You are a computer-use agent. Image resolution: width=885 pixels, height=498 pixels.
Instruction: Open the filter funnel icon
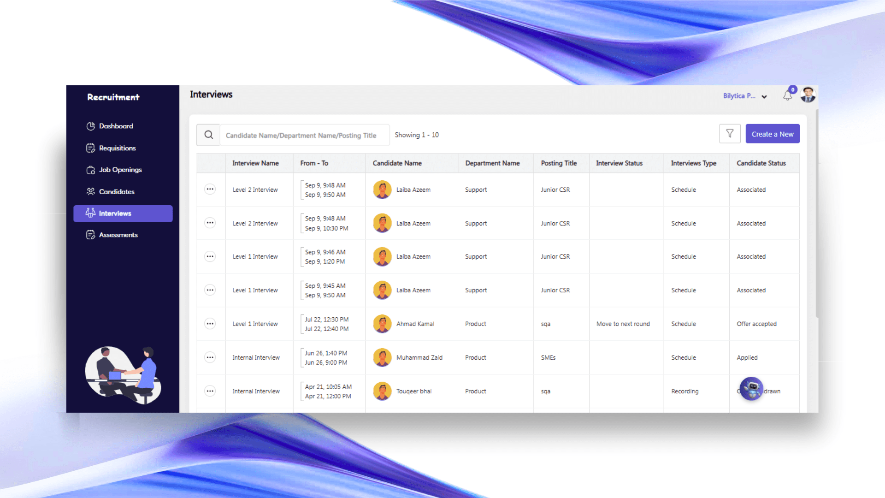click(x=730, y=134)
